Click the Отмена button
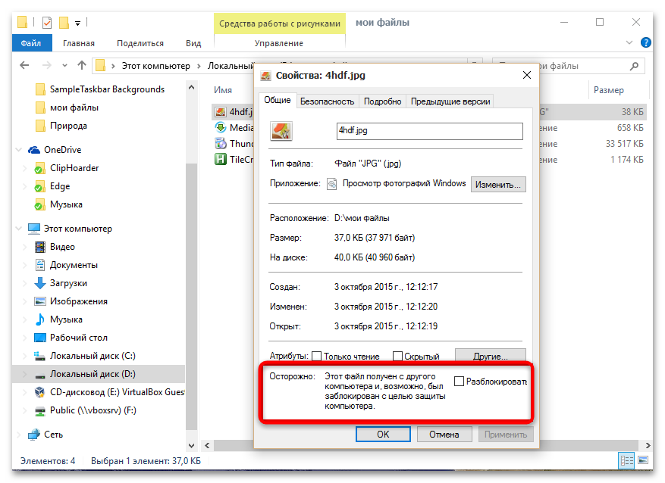665x483 pixels. [444, 435]
